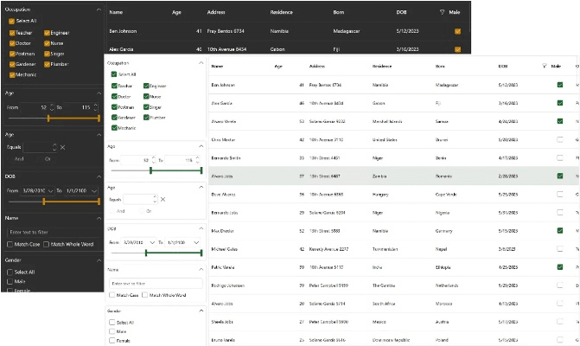Click the filter funnel icon in dark grid header
This screenshot has height=346, width=580.
(x=443, y=13)
